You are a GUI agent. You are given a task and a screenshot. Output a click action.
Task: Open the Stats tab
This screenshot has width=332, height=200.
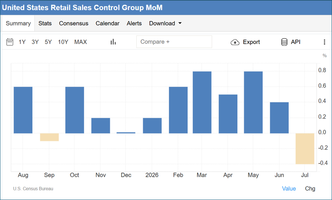[45, 24]
